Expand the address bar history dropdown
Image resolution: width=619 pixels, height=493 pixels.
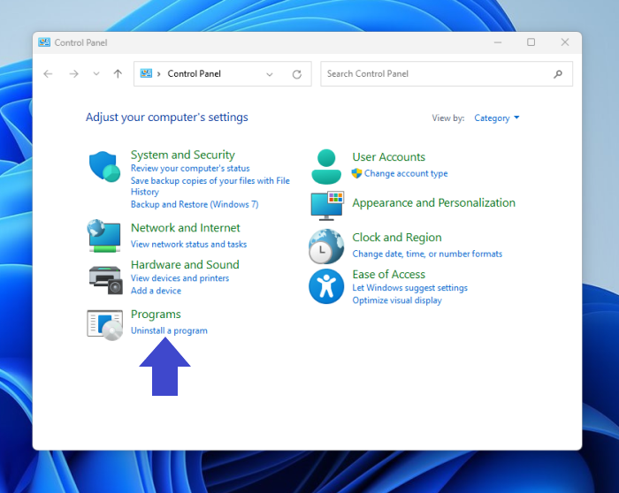coord(269,74)
